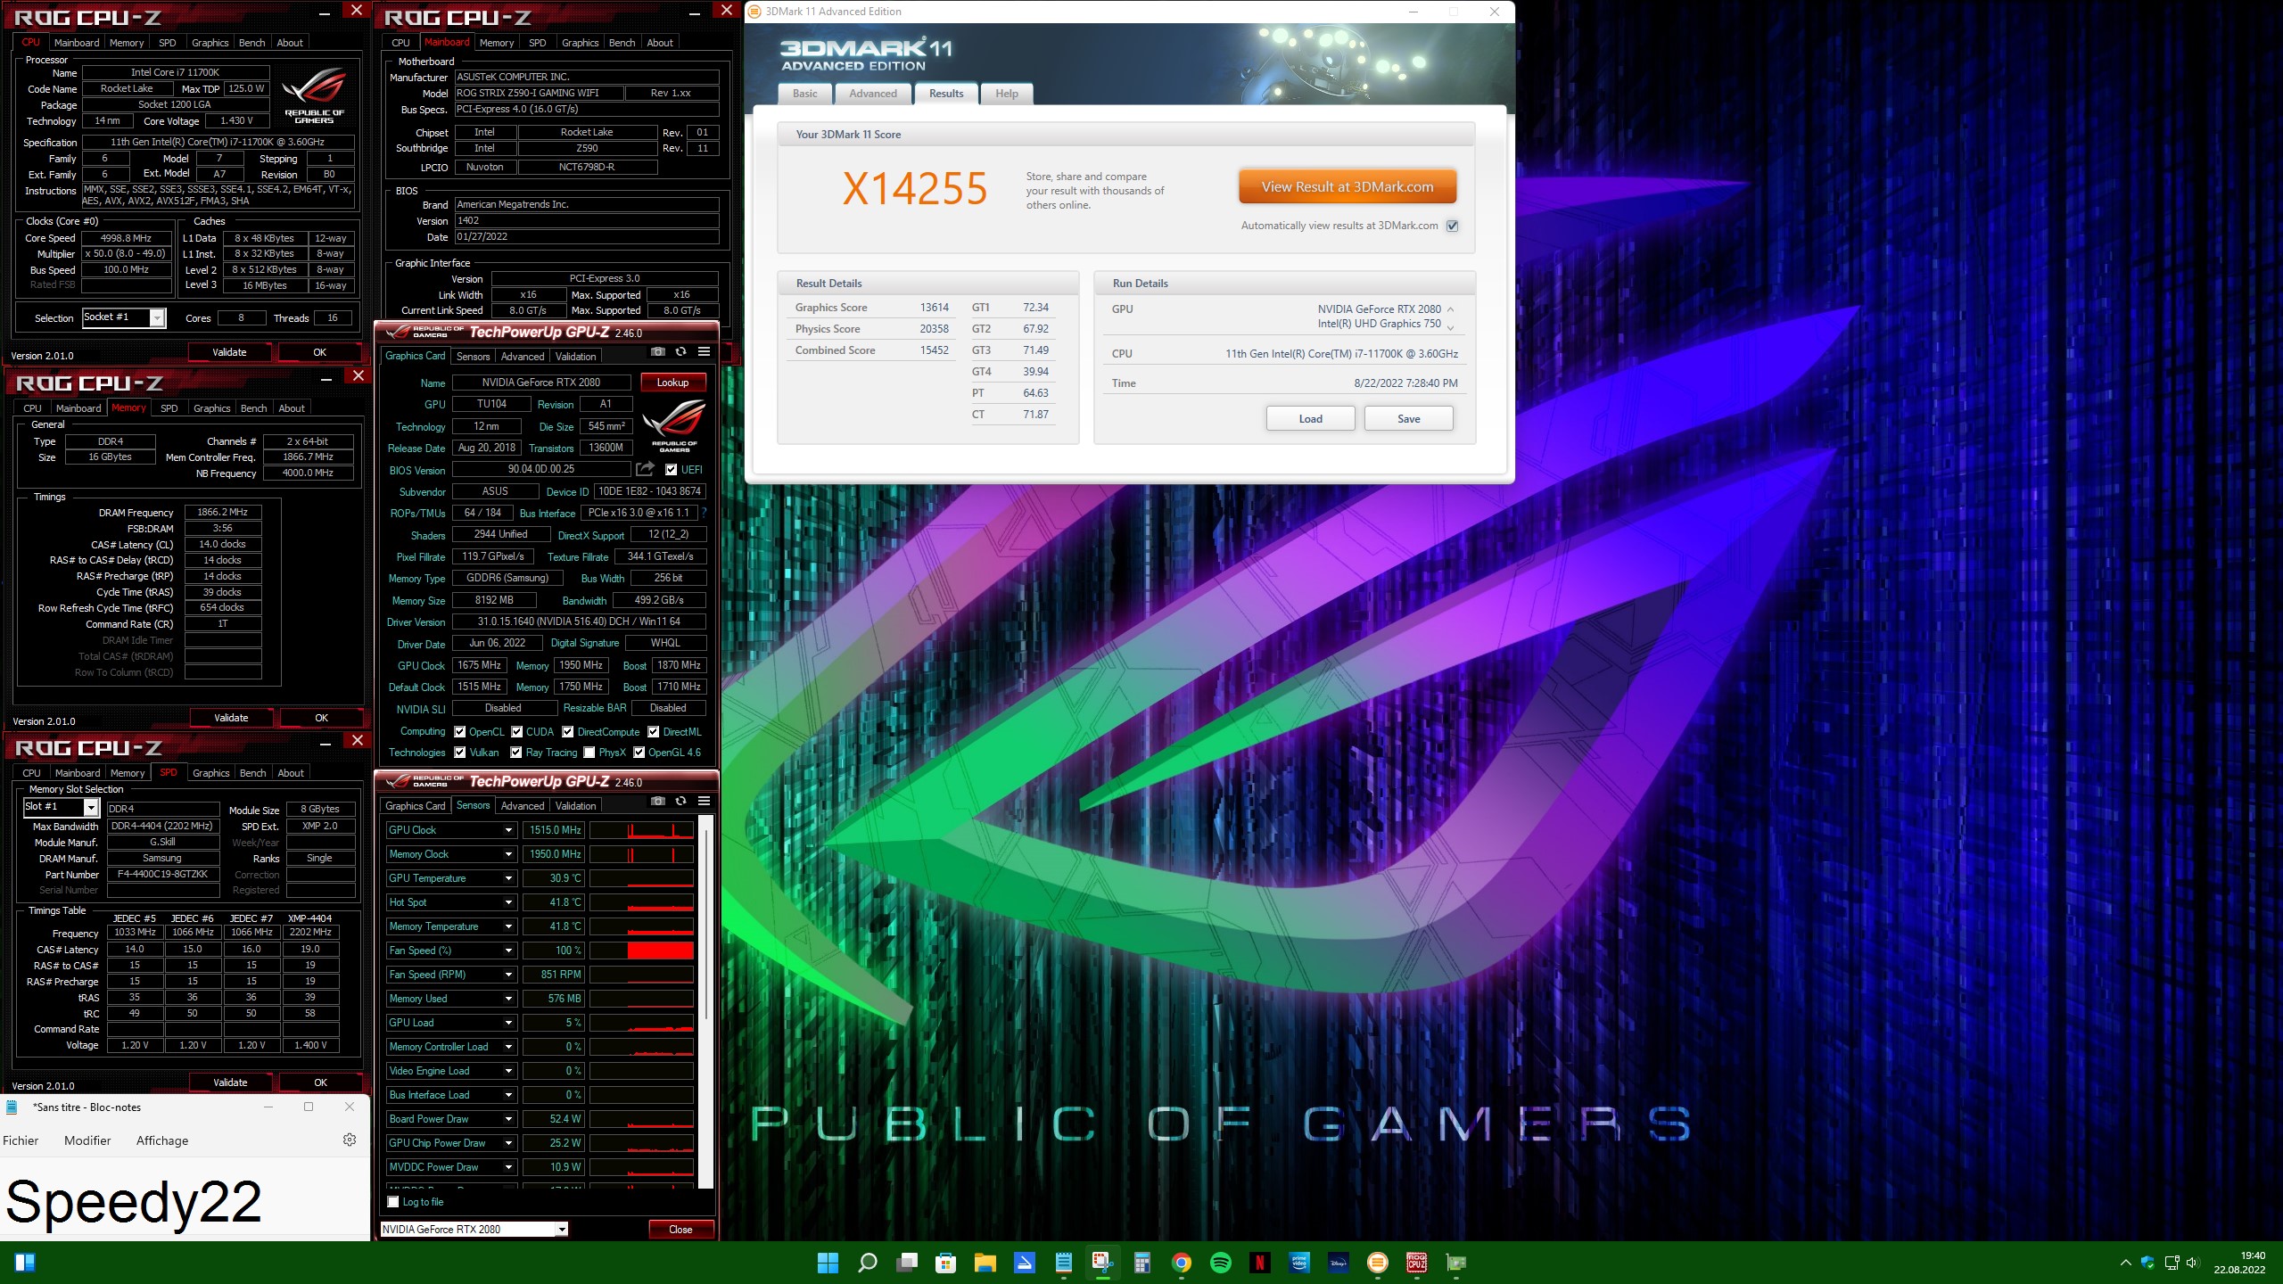Toggle UEFI checkbox in GPU-Z
The image size is (2283, 1284).
pyautogui.click(x=672, y=470)
